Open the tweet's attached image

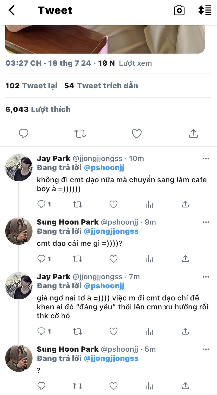point(105,39)
